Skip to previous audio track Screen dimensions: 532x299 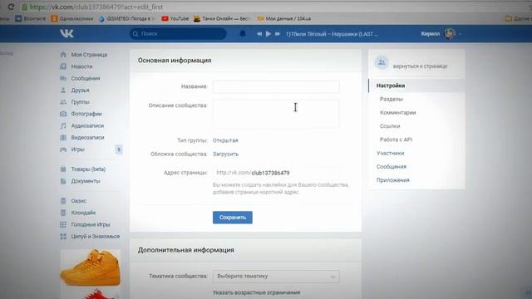pos(259,34)
